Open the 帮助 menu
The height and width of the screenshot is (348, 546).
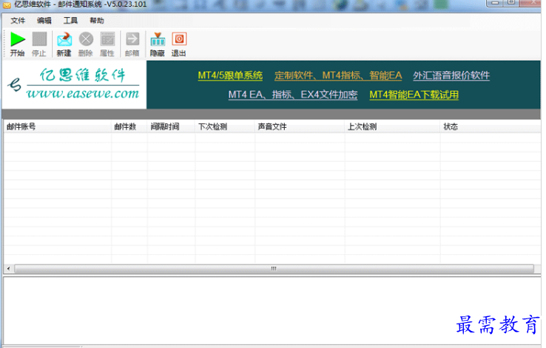pyautogui.click(x=97, y=21)
